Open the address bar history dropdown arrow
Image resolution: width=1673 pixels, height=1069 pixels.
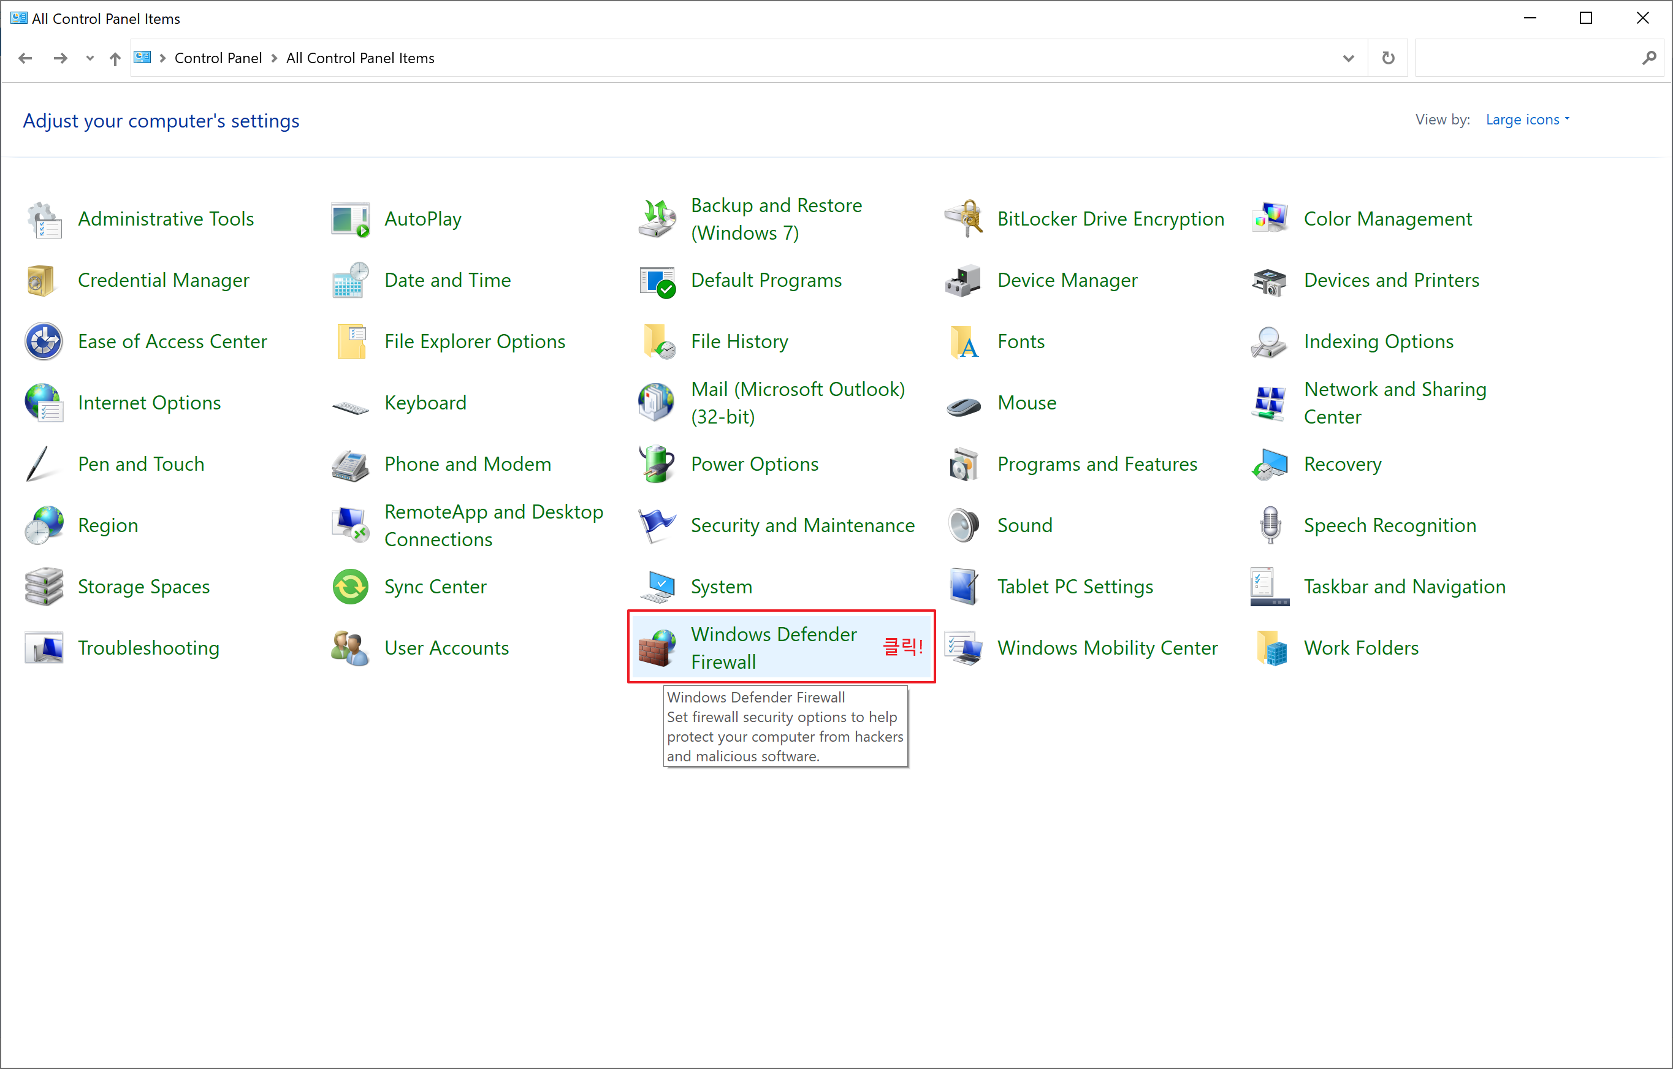pyautogui.click(x=1348, y=58)
